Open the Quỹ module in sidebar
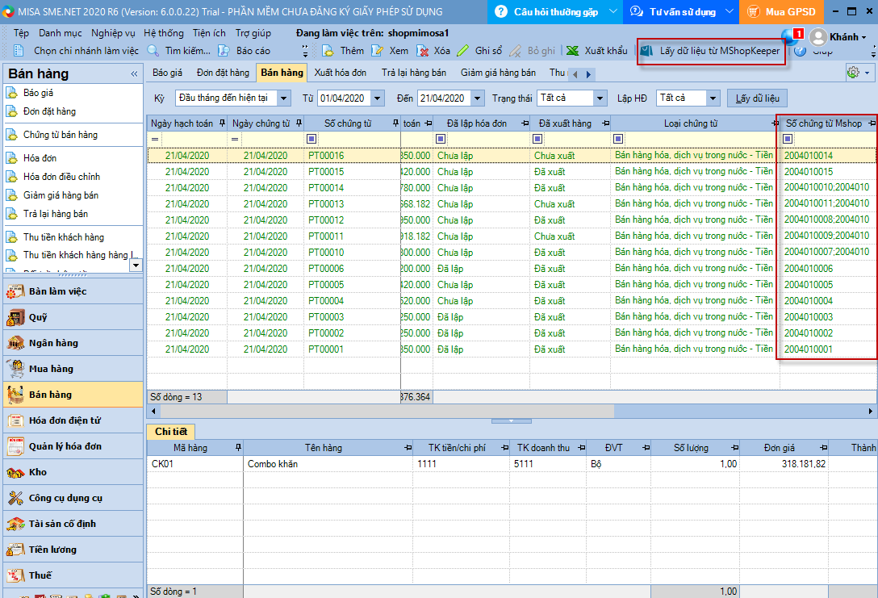The width and height of the screenshot is (878, 598). click(39, 317)
